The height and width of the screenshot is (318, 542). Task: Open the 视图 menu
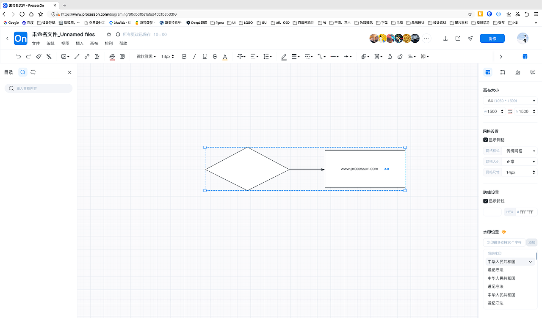pyautogui.click(x=65, y=44)
